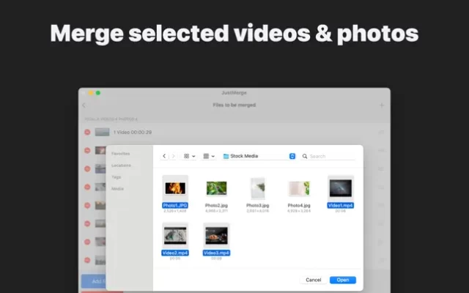
Task: Select the Photo4.jpg file thumbnail
Action: pyautogui.click(x=298, y=188)
